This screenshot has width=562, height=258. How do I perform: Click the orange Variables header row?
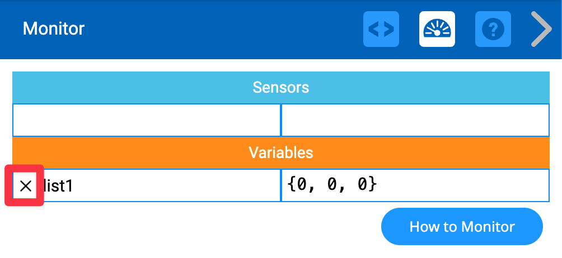coord(280,152)
